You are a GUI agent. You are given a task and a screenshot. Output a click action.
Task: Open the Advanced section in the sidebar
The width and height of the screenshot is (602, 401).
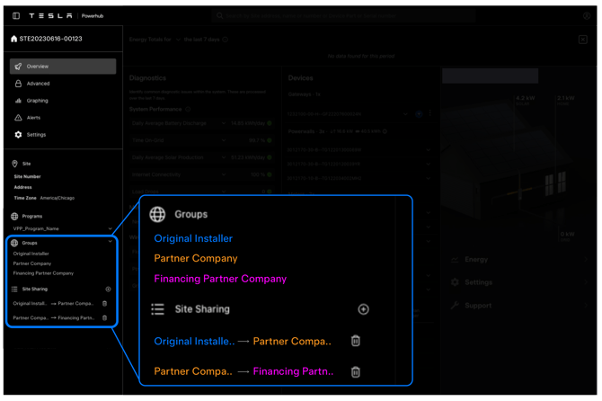38,84
